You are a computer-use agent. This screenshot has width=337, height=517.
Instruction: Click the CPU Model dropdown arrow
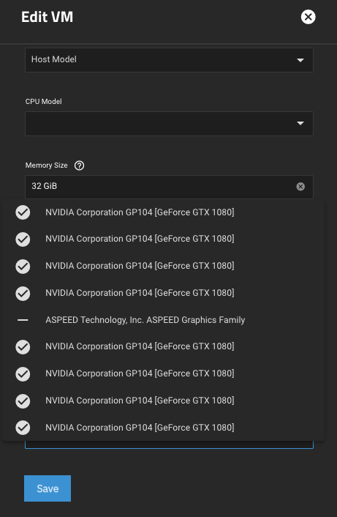coord(300,123)
